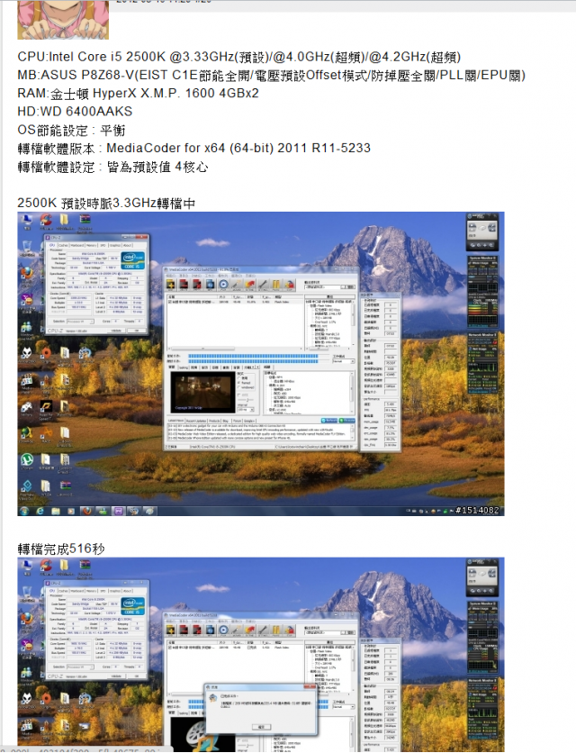The width and height of the screenshot is (576, 753).
Task: Select the 'windowed' radio button in first screenshot's MediaCoder
Action: click(x=239, y=387)
